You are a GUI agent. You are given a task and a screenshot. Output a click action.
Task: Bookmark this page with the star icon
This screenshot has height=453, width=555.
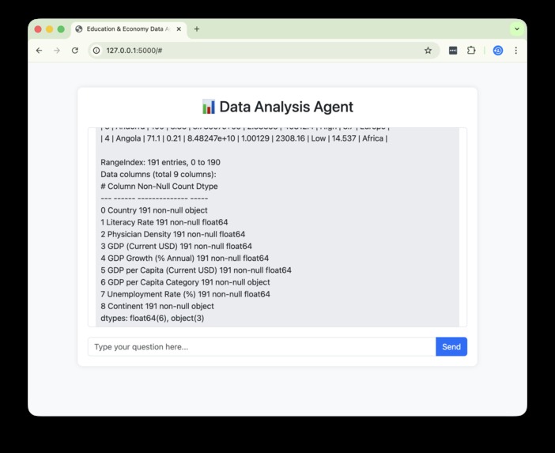tap(428, 51)
